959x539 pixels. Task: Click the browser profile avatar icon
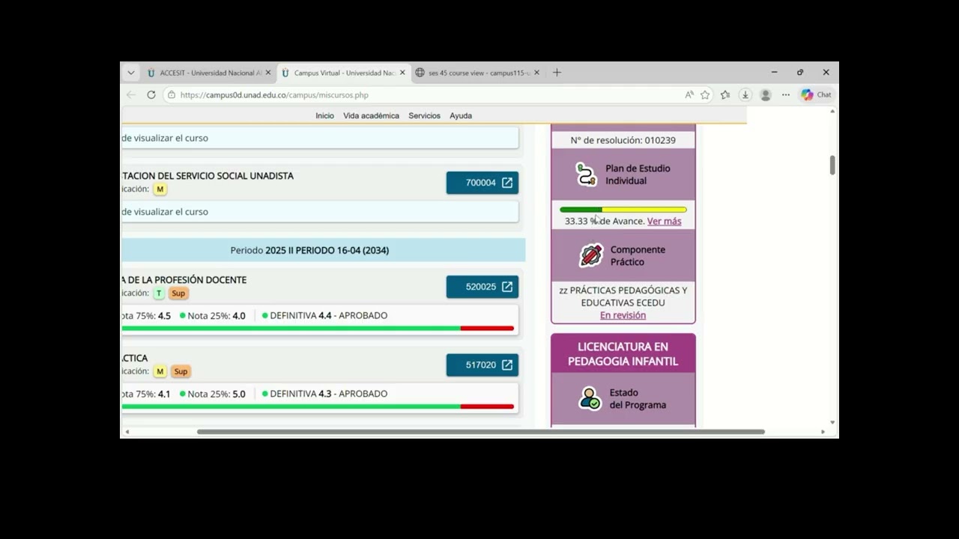tap(766, 95)
